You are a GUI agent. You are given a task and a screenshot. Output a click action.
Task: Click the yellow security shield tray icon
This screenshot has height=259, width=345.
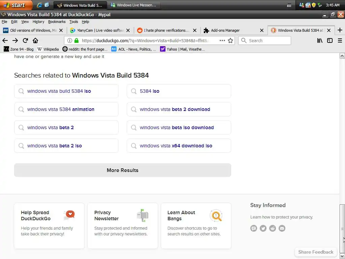(x=314, y=5)
